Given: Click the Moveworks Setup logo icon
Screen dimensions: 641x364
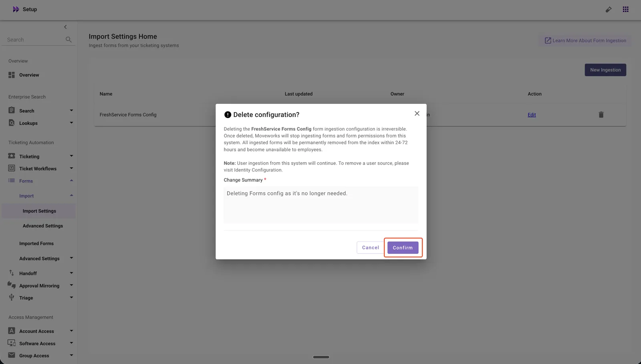Looking at the screenshot, I should pyautogui.click(x=16, y=9).
